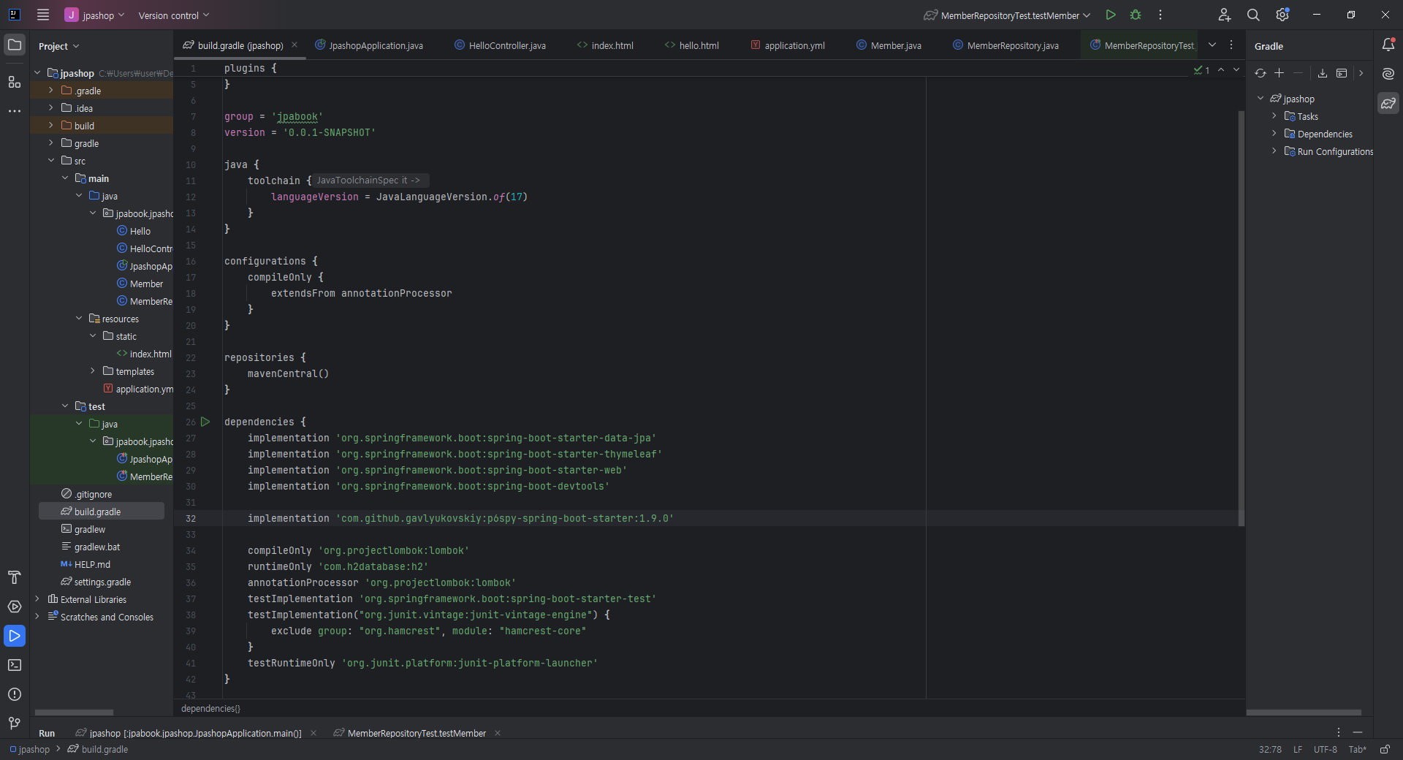The image size is (1403, 760).
Task: Open Terminal tool window icon
Action: [15, 665]
